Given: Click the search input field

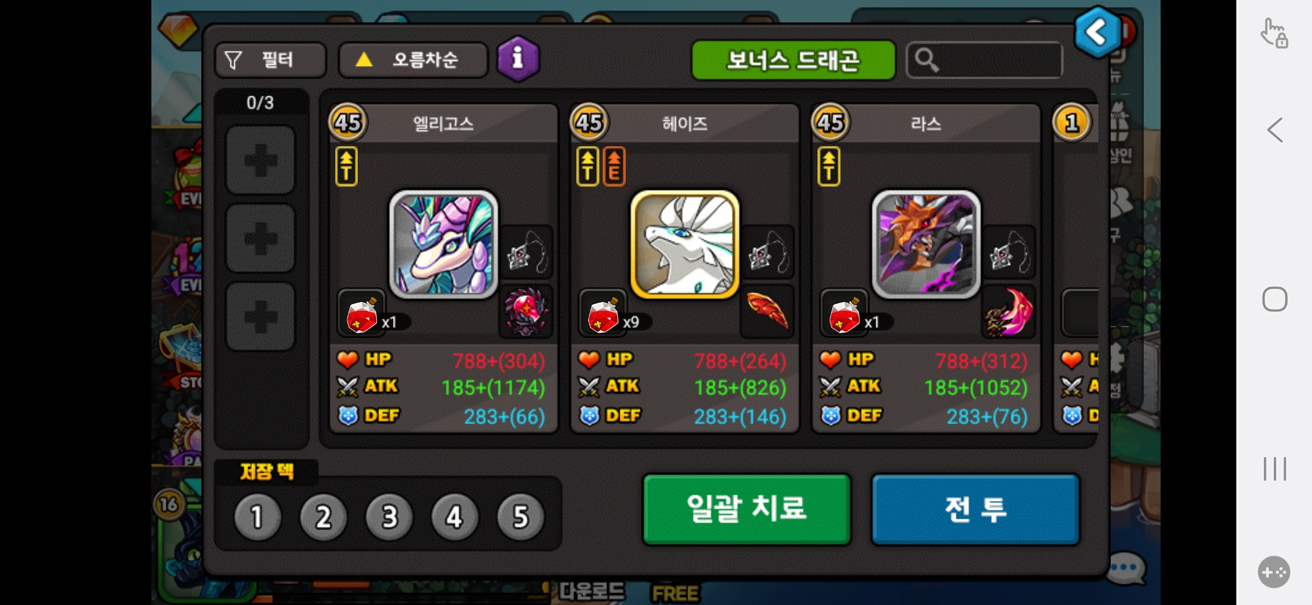Looking at the screenshot, I should pyautogui.click(x=985, y=60).
